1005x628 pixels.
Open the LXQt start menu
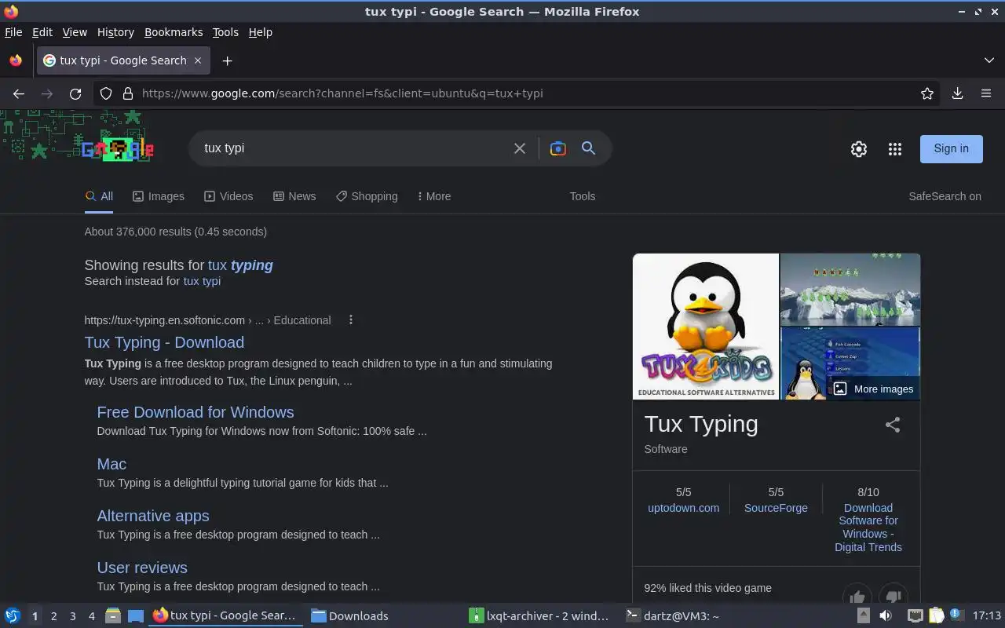click(12, 615)
